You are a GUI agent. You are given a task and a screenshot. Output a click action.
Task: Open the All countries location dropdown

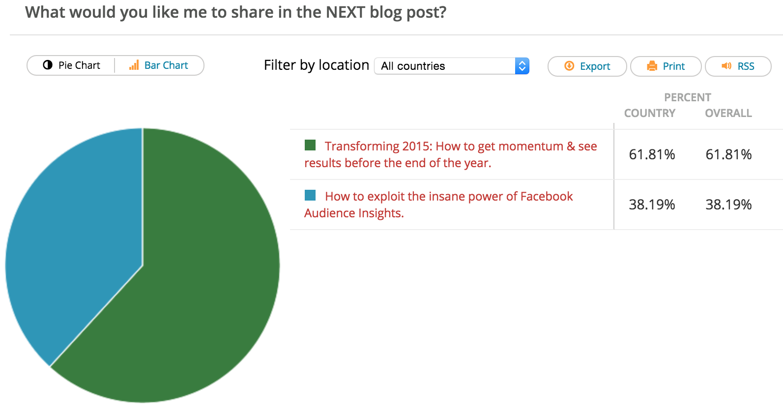[452, 66]
